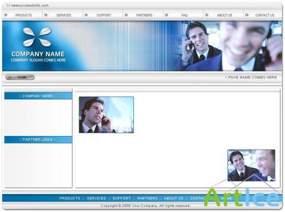Click the PARTNER LINKS sidebar header
This screenshot has height=212, width=285.
pos(38,139)
